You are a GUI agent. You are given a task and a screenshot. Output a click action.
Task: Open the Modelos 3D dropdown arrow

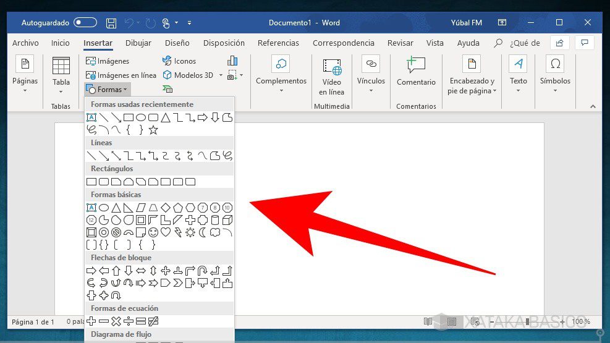pos(221,75)
